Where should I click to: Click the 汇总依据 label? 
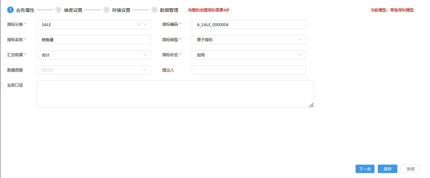click(x=15, y=55)
